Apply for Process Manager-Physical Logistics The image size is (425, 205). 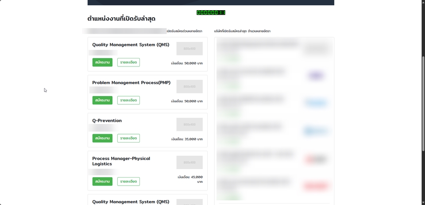(x=102, y=182)
